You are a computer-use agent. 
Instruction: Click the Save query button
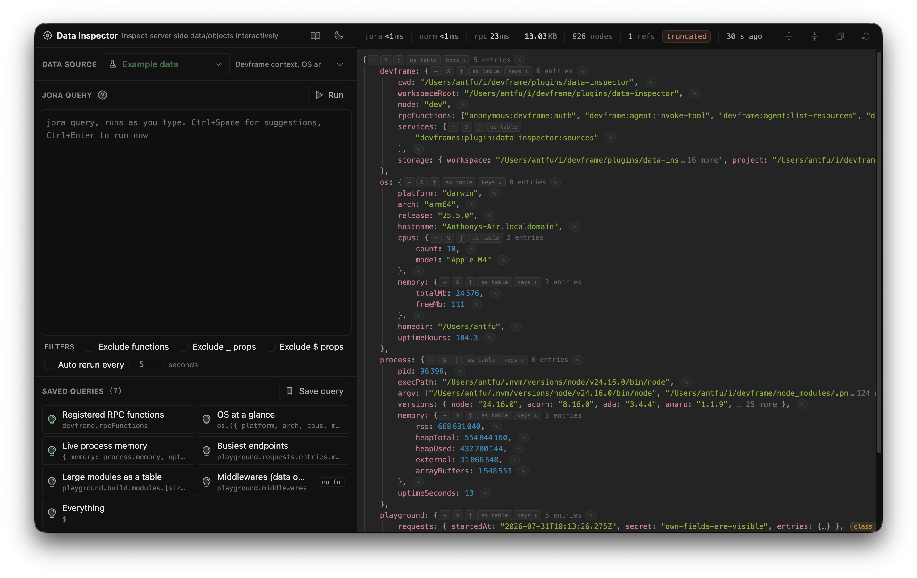pyautogui.click(x=314, y=391)
